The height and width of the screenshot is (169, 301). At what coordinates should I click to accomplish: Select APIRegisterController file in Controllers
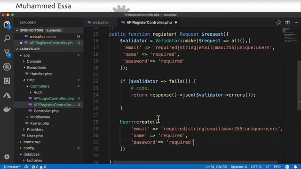tap(49, 105)
